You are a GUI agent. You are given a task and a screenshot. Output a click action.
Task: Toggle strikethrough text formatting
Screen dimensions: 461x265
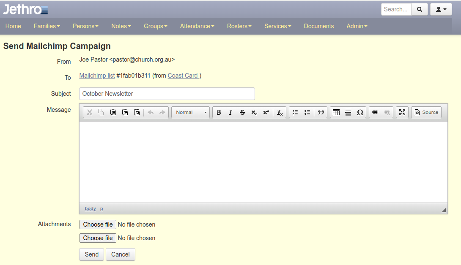[x=242, y=112]
